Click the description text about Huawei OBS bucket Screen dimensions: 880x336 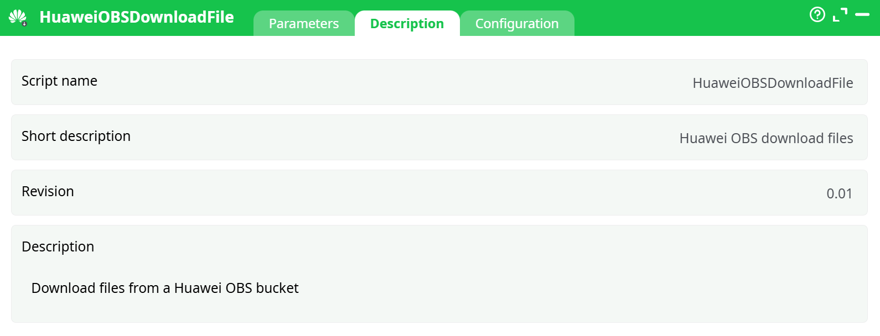coord(165,288)
